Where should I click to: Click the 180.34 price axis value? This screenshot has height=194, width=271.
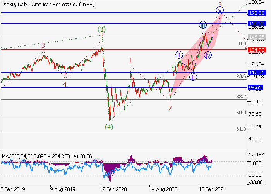click(256, 2)
